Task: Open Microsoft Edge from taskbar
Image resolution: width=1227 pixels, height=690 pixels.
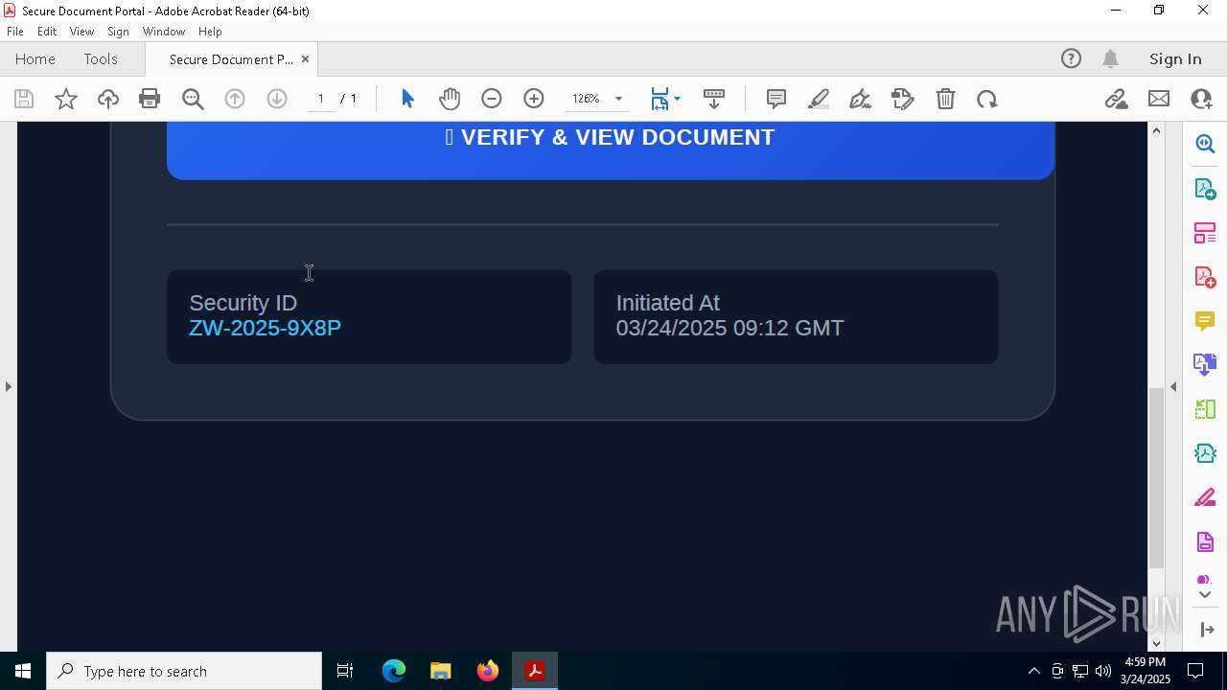Action: [394, 671]
